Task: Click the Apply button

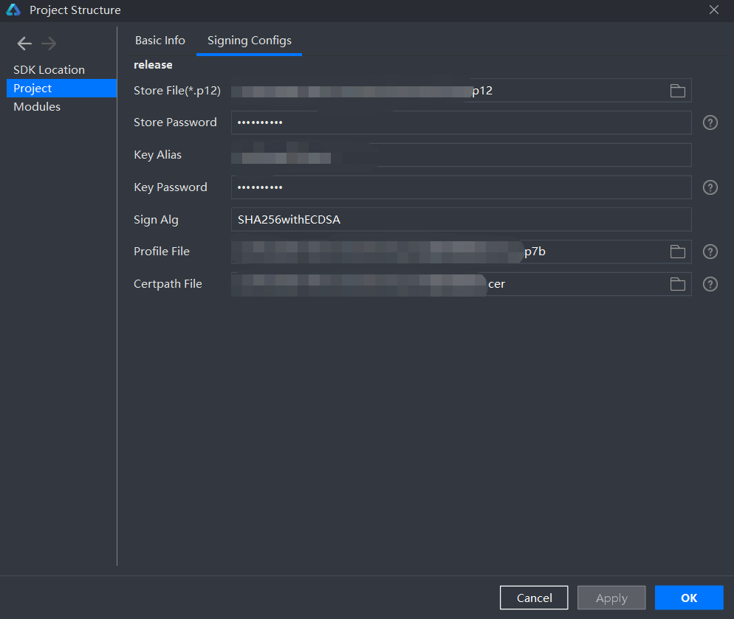Action: [611, 598]
